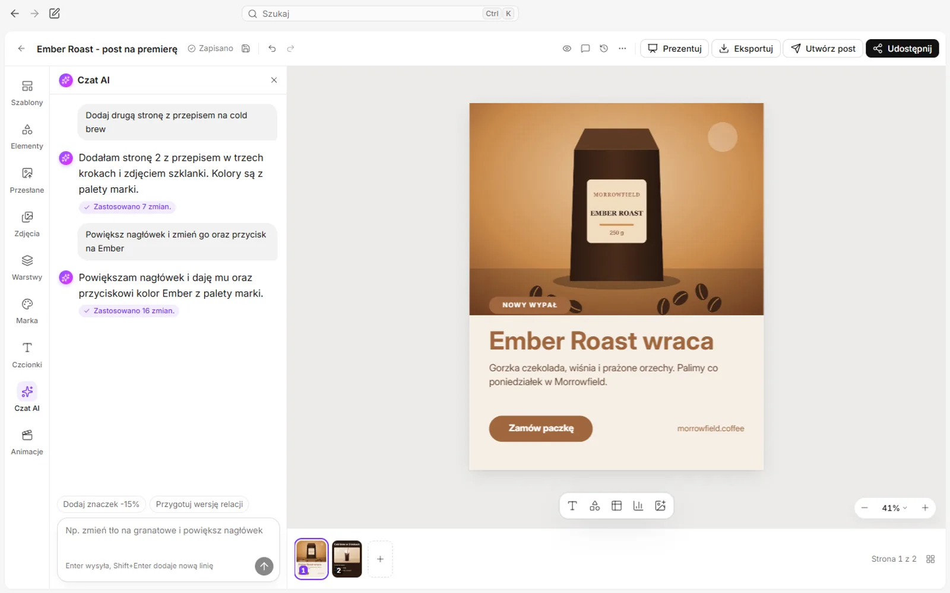
Task: Expand the 41% zoom level dropdown
Action: (894, 508)
